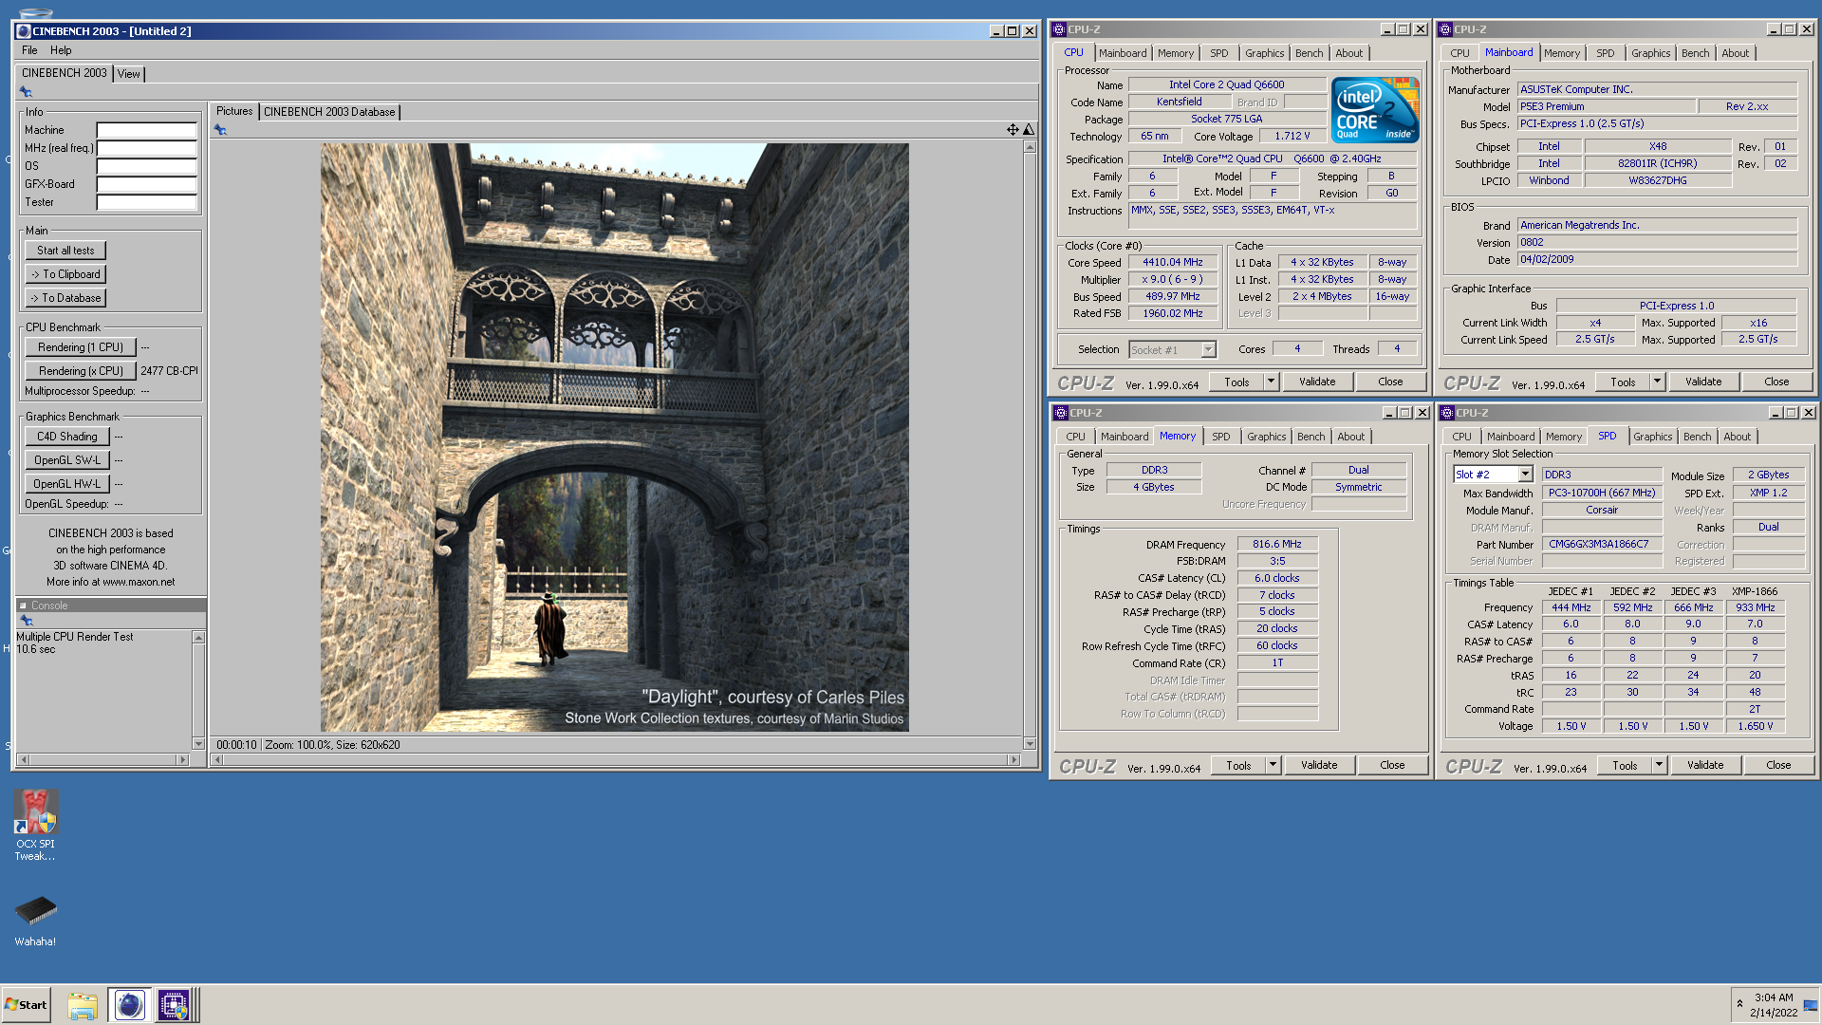Viewport: 1822px width, 1025px height.
Task: Click the rendered Daylight picture
Action: [614, 438]
